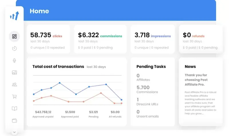Viewport: 229px width, 136px height.
Task: Click the highest blue data point on chart
Action: (60, 83)
